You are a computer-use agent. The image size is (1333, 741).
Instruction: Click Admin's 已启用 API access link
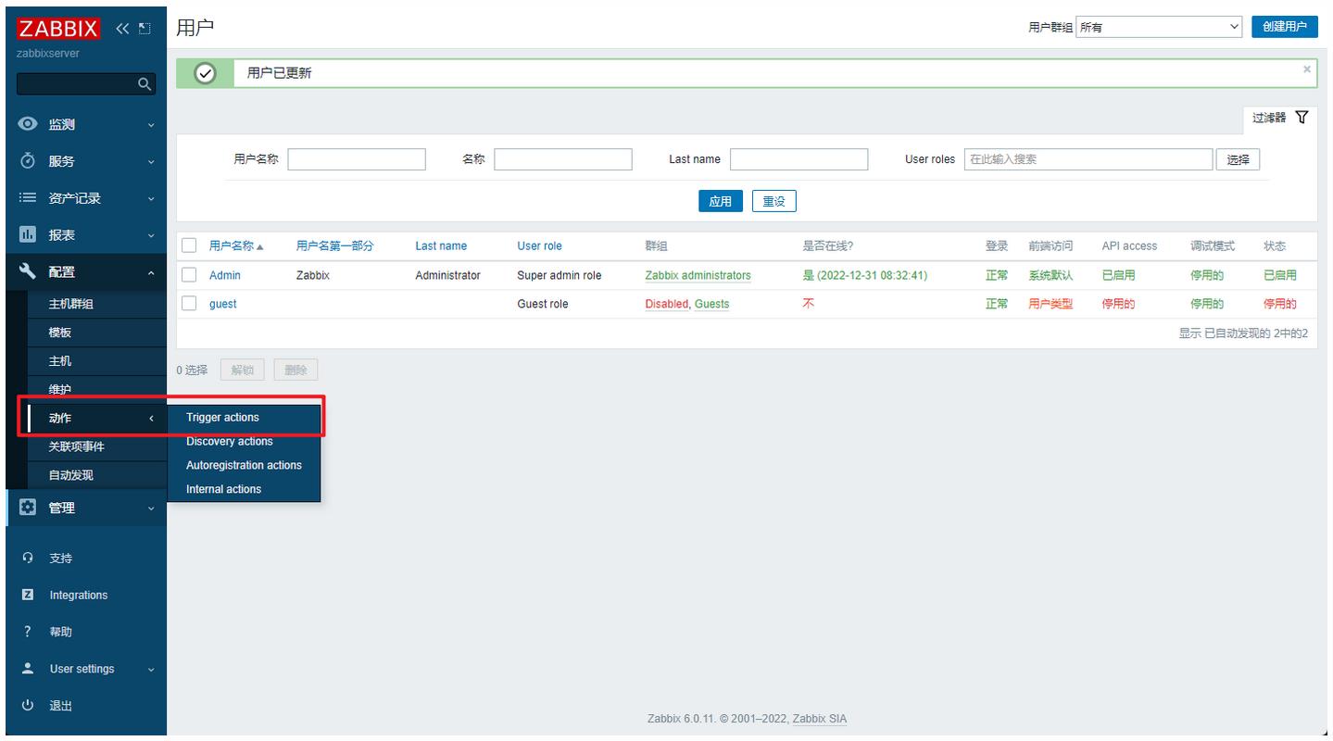(1118, 275)
